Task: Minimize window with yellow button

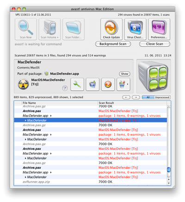Action: [19, 9]
